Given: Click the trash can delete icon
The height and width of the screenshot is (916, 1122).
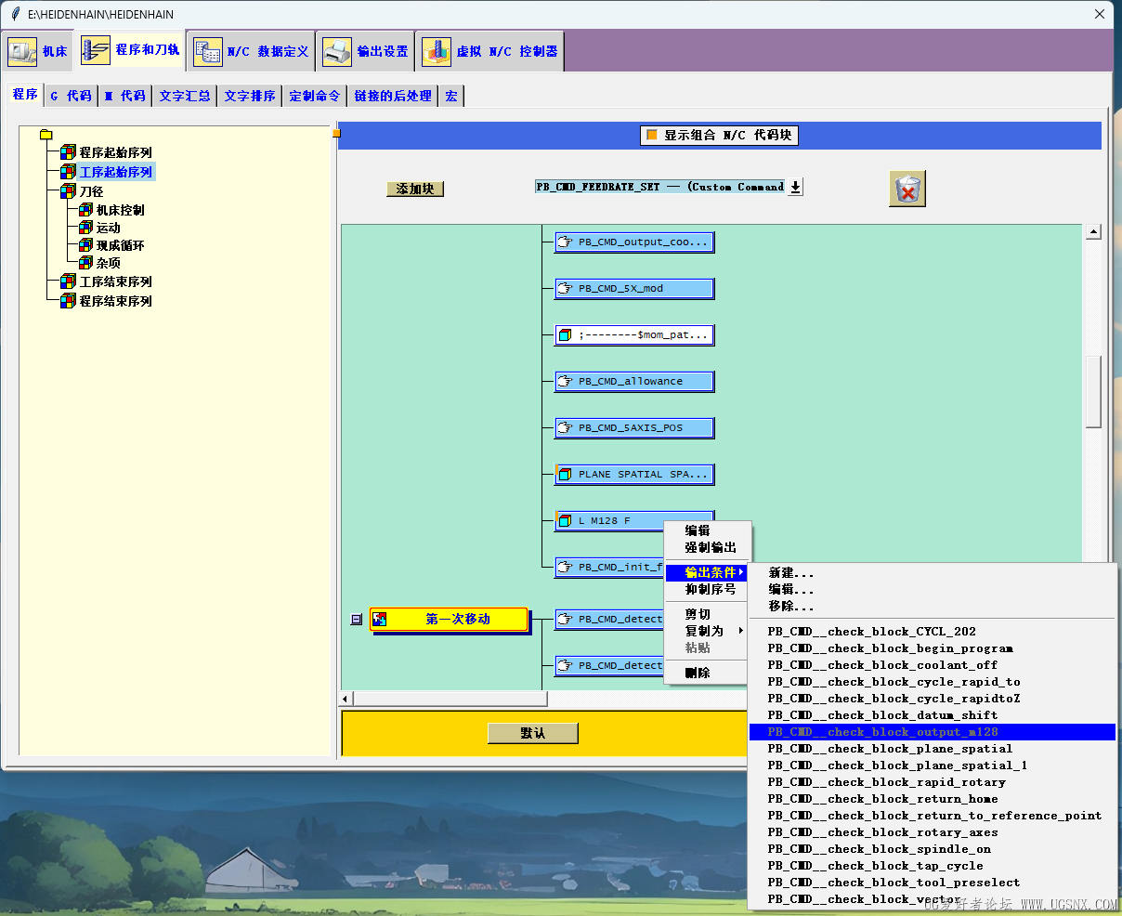Looking at the screenshot, I should (x=907, y=189).
